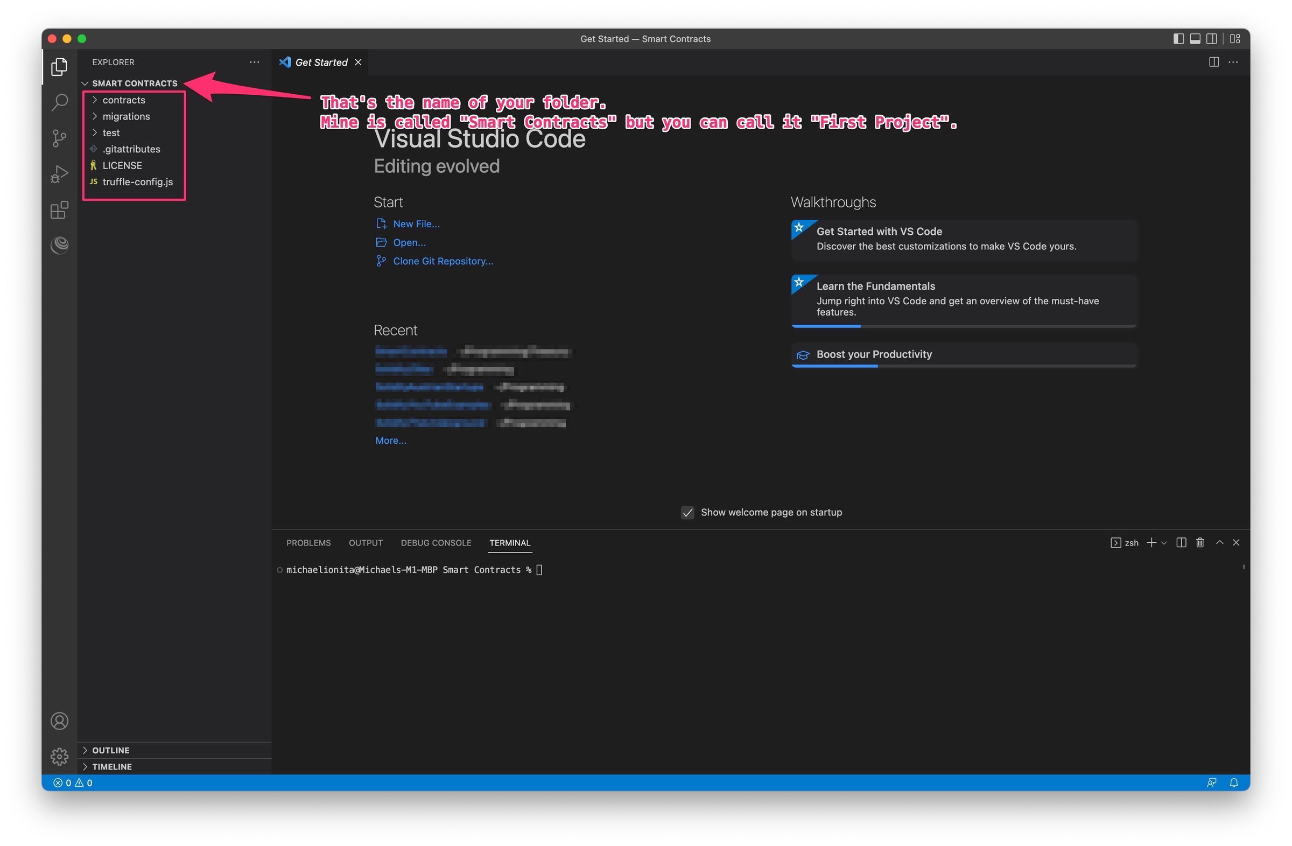Open Source Control view icon

59,138
